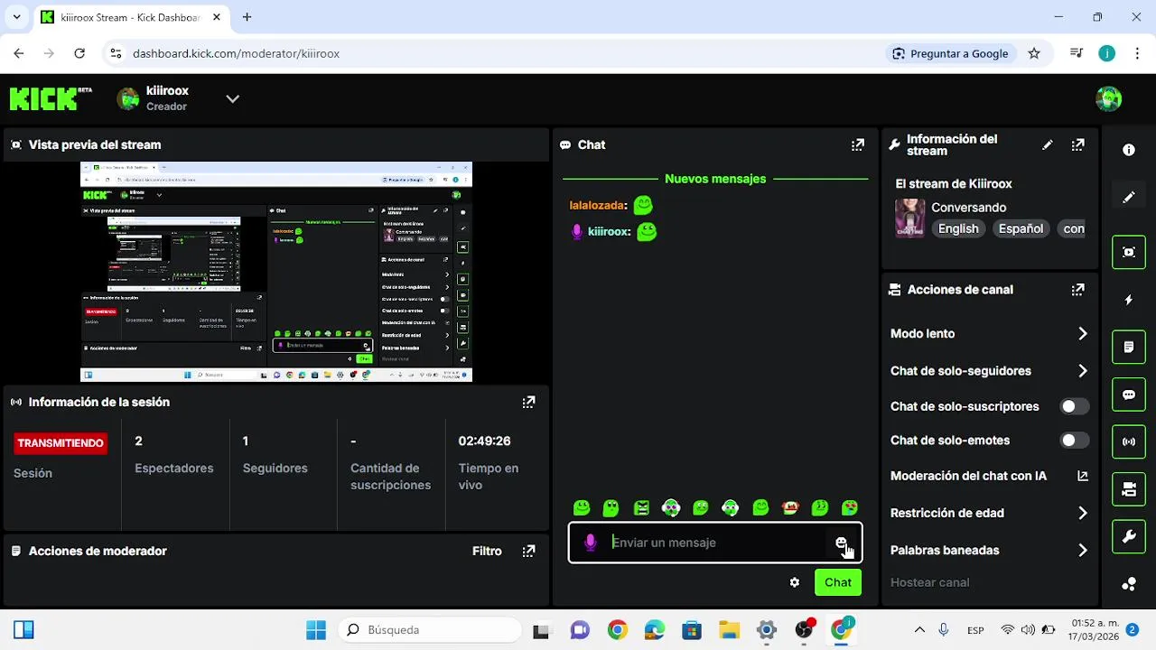Toggle the wrench sidebar icon
Image resolution: width=1156 pixels, height=650 pixels.
pos(1129,537)
